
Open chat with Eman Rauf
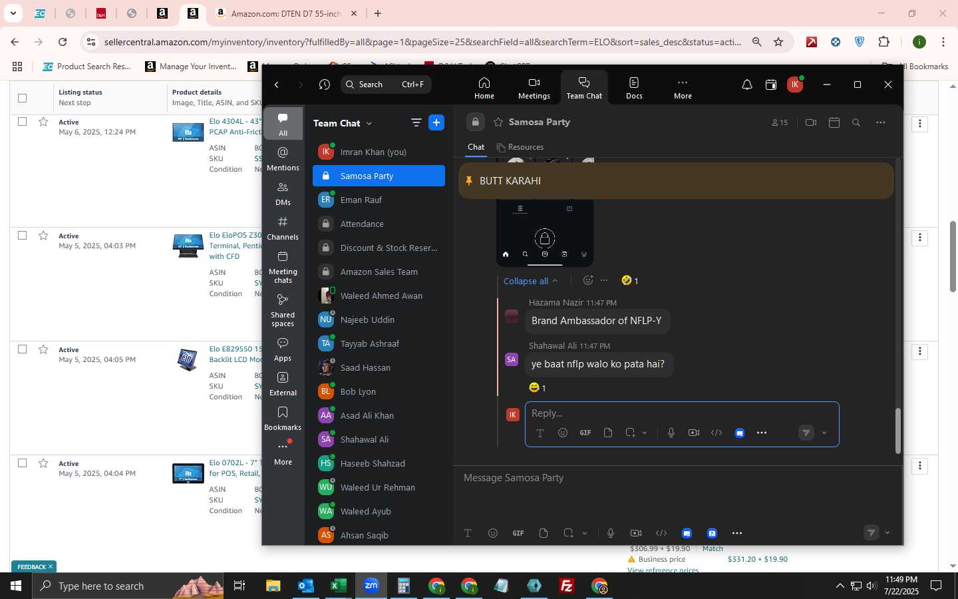click(x=379, y=200)
